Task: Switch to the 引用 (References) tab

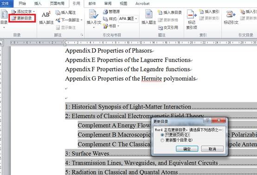Action: coord(77,3)
